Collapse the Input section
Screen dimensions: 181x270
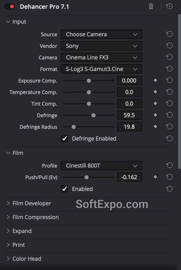click(8, 22)
